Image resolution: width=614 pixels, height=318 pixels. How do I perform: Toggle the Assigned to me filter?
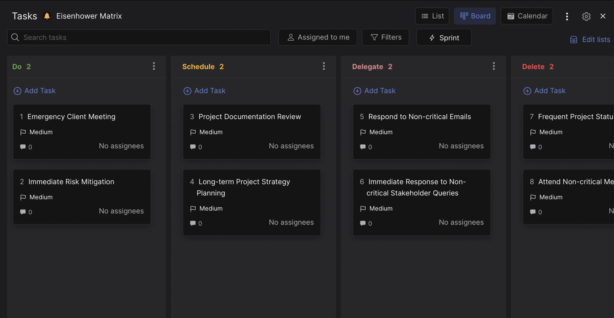tap(318, 37)
